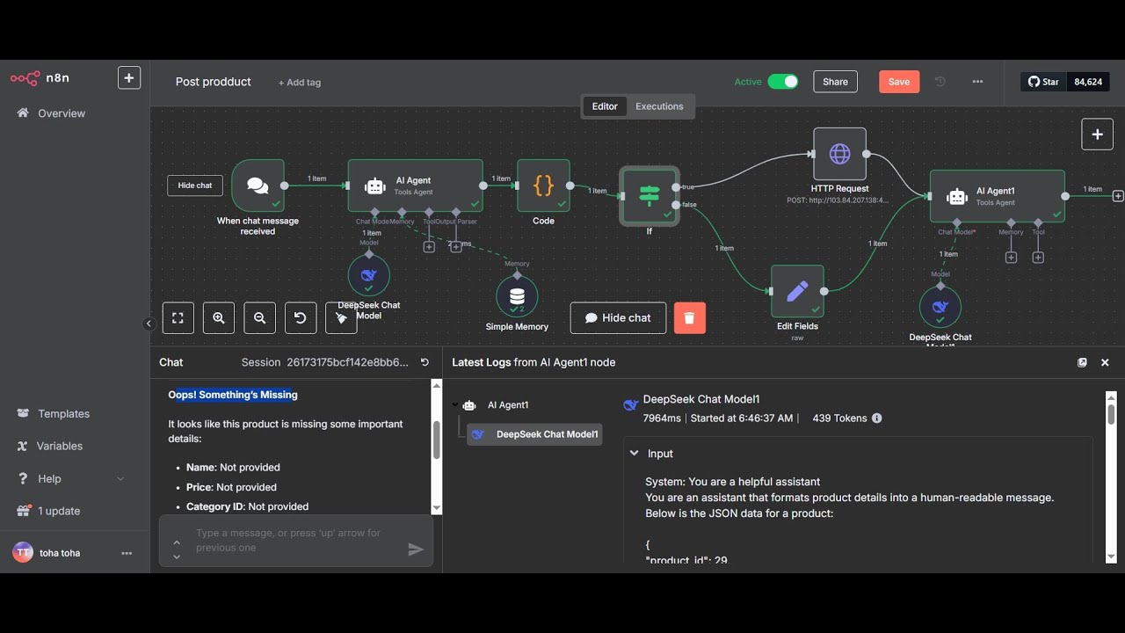Switch to the Editor tab
The height and width of the screenshot is (633, 1125).
pos(605,106)
